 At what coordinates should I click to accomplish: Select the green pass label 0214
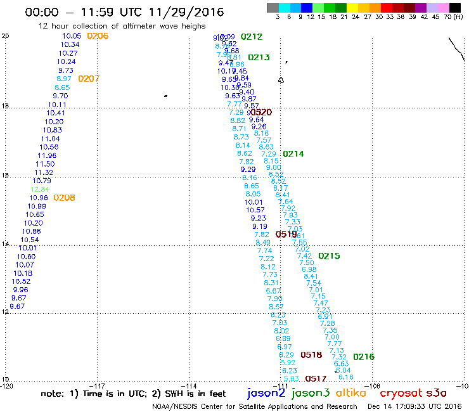coord(293,154)
